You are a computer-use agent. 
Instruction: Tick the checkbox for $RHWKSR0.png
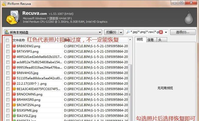click(8, 100)
